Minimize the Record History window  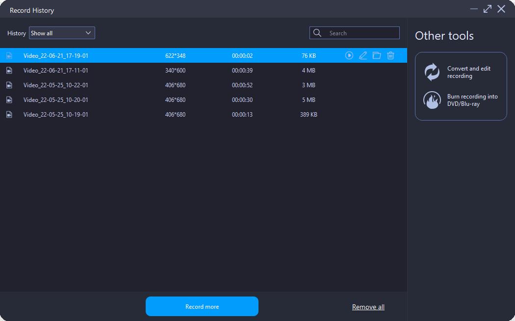[474, 9]
